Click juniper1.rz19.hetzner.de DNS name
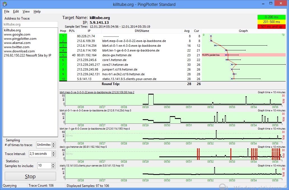This screenshot has width=289, height=190. [x=120, y=69]
